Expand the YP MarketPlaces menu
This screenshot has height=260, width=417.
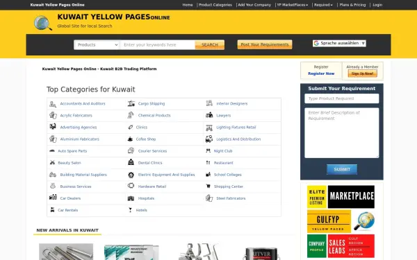[293, 5]
